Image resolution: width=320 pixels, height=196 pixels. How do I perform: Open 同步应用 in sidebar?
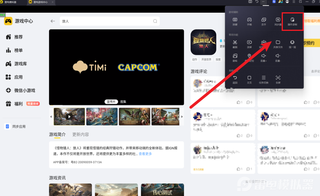tap(15, 126)
